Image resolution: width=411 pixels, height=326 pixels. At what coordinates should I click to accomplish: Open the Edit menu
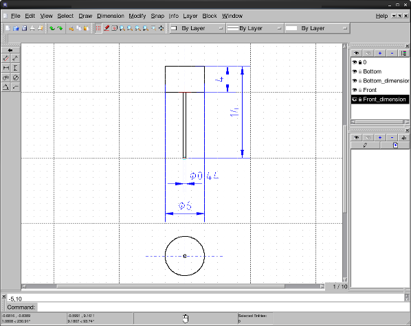tap(30, 16)
